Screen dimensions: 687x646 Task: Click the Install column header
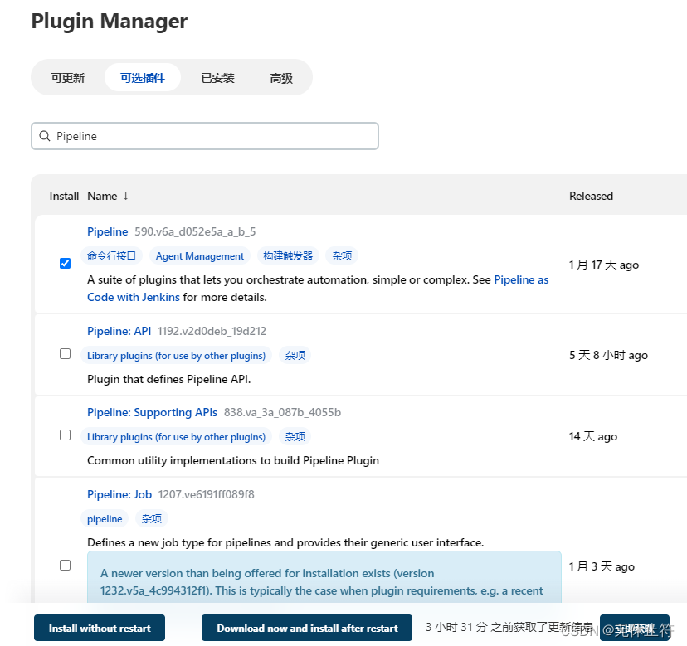click(x=64, y=196)
